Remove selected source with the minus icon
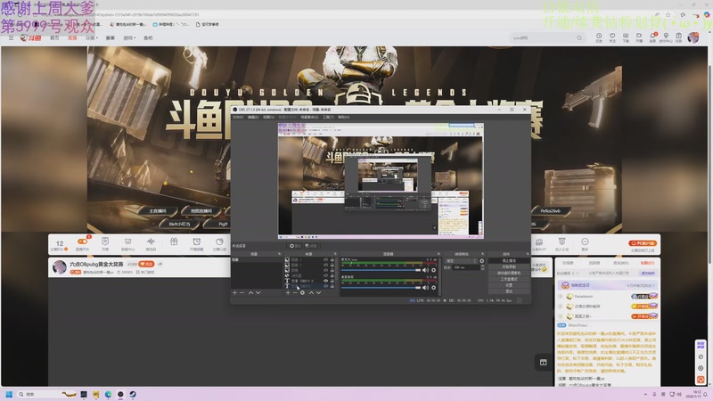The height and width of the screenshot is (401, 713). 295,293
